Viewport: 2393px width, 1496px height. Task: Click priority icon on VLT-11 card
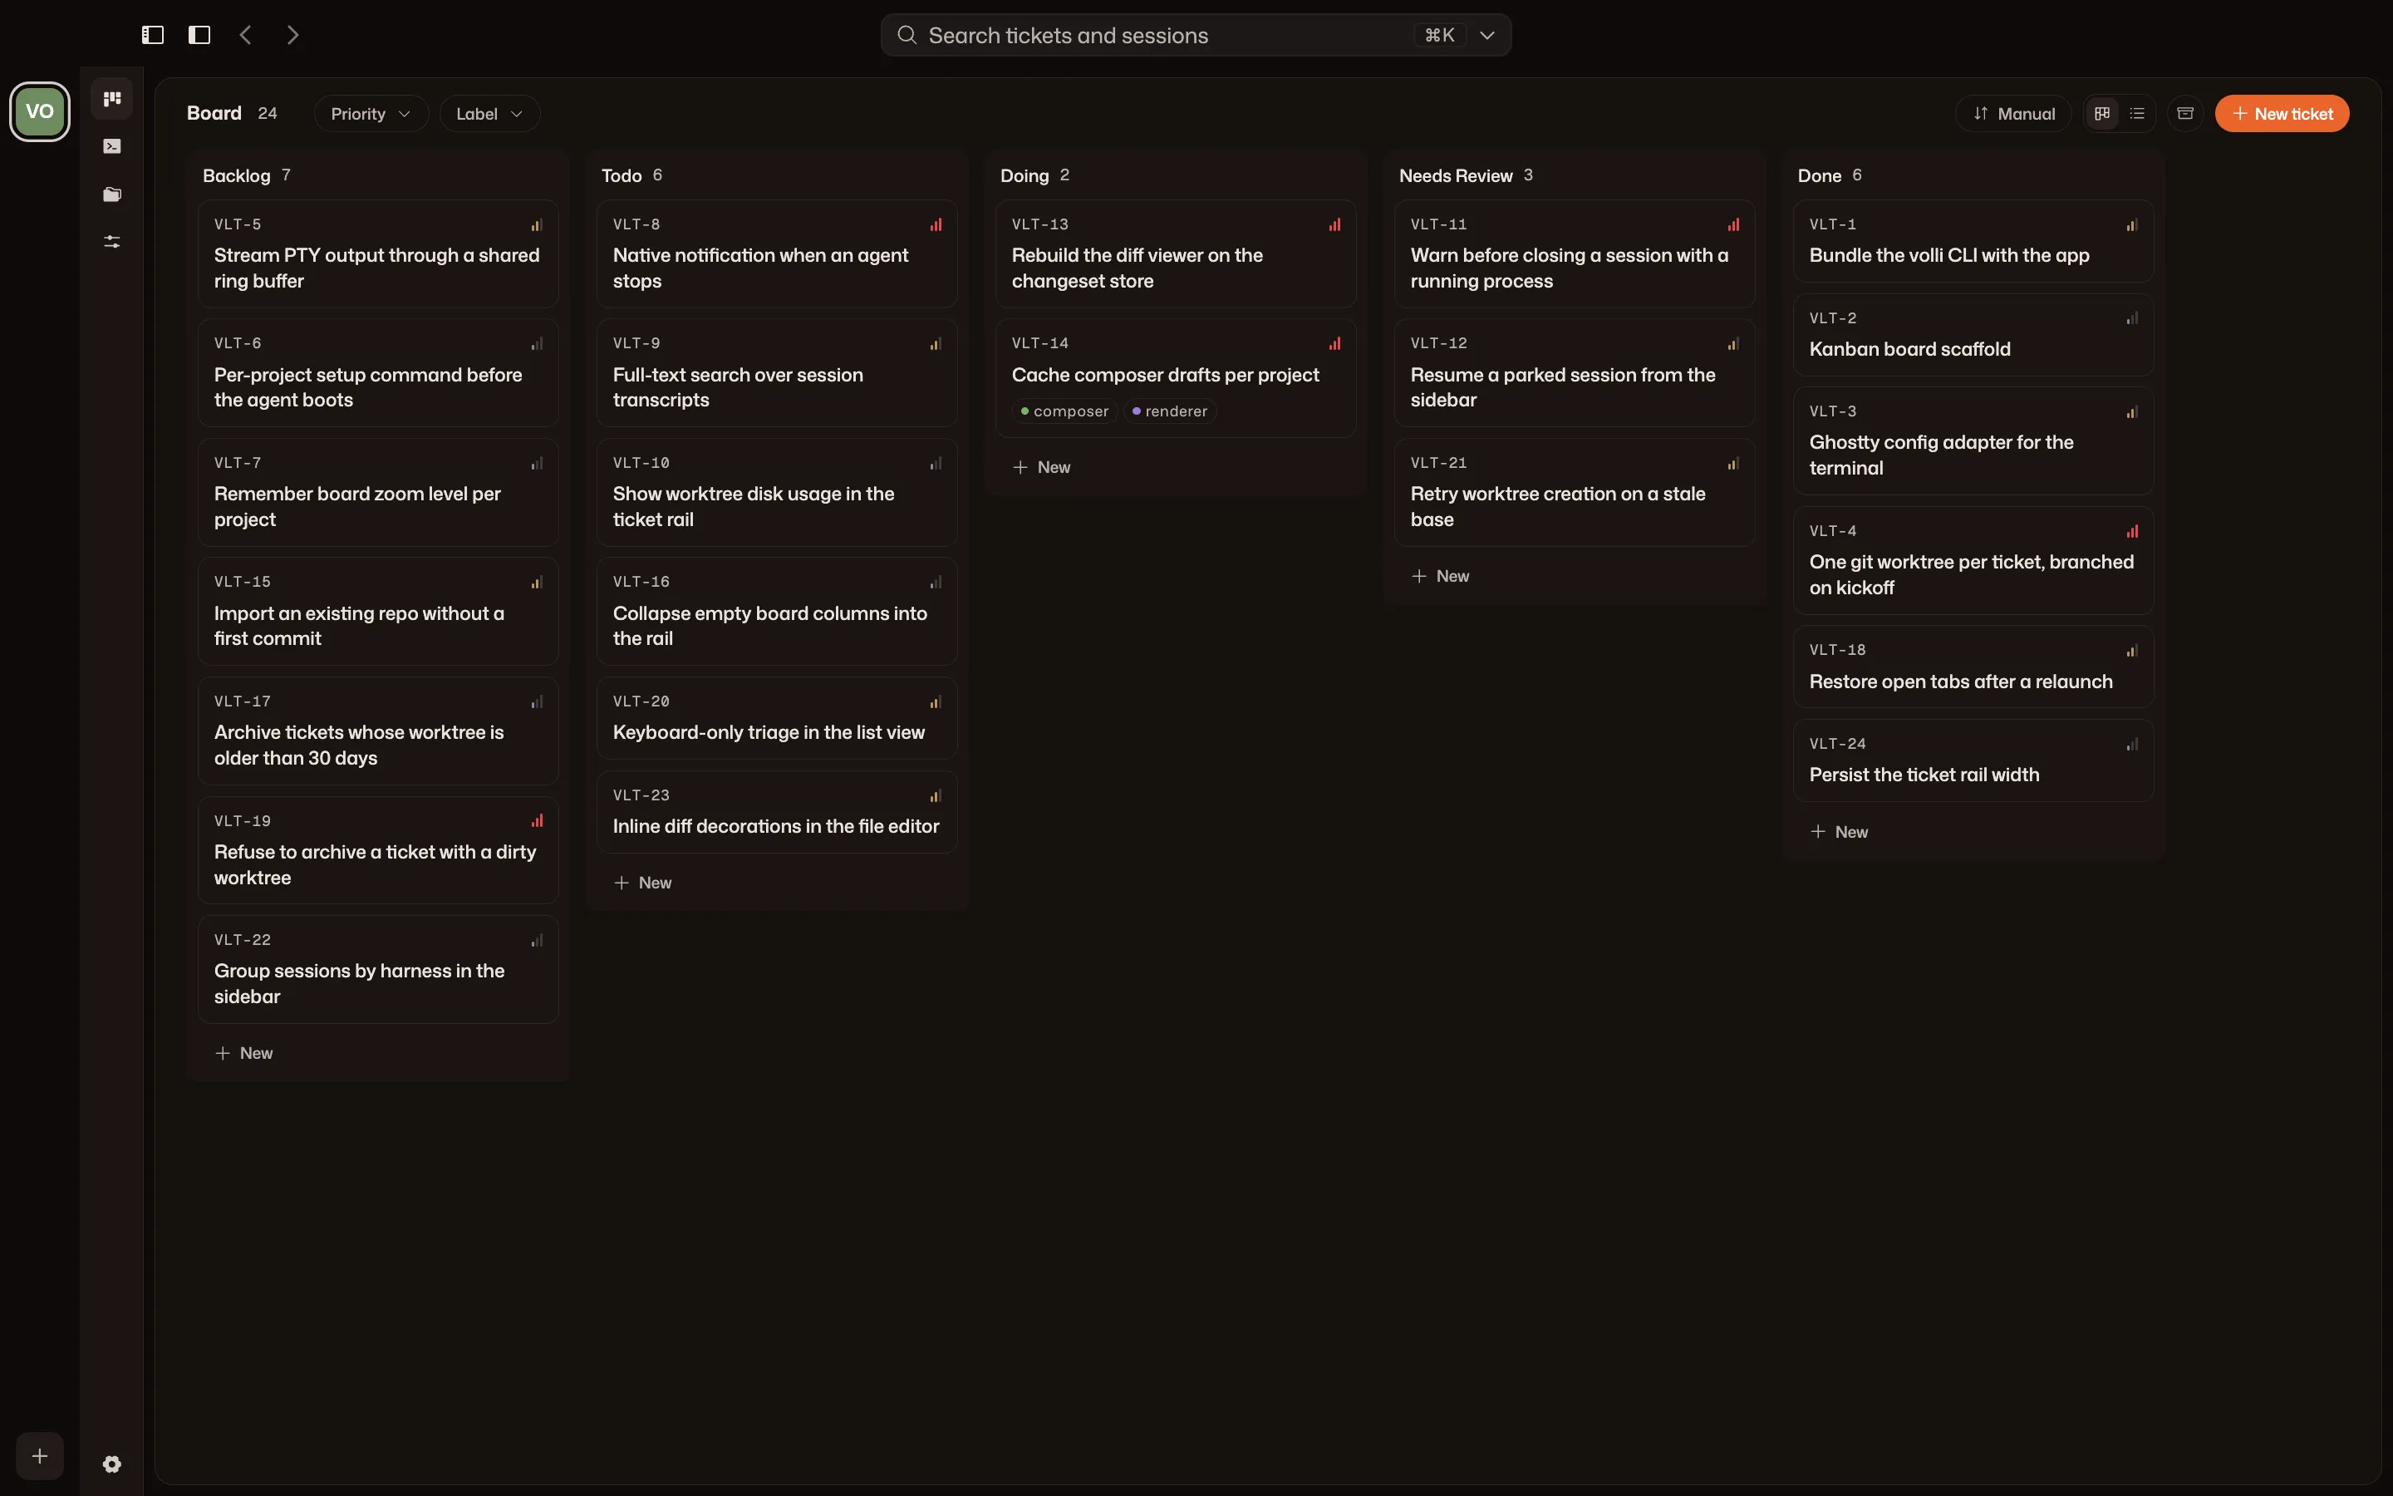click(x=1733, y=224)
